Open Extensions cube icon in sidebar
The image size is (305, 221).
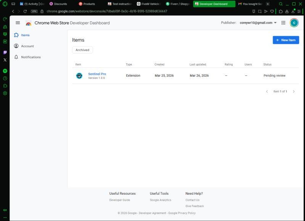click(5, 86)
